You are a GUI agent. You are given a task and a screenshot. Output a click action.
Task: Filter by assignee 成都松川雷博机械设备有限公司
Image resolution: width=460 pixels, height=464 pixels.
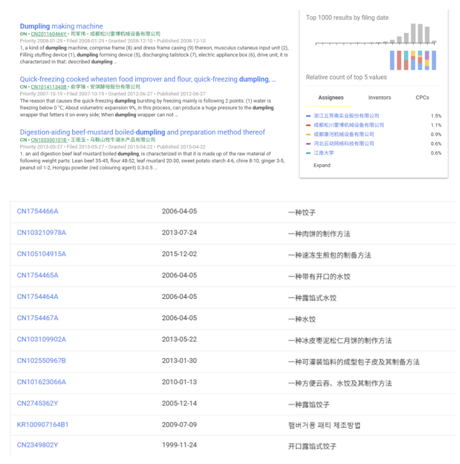[x=349, y=125]
